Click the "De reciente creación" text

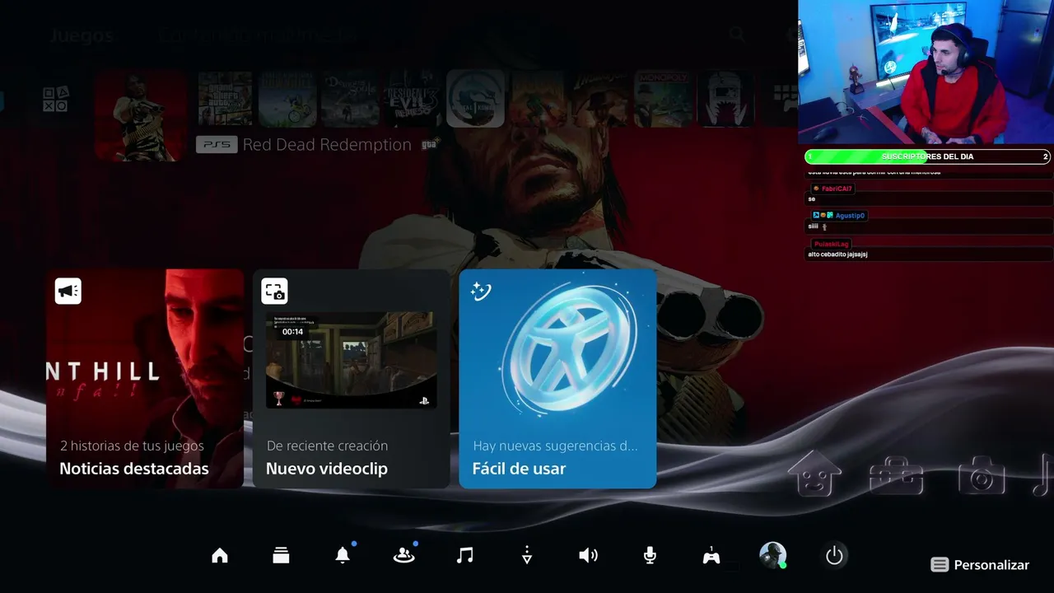pos(327,446)
